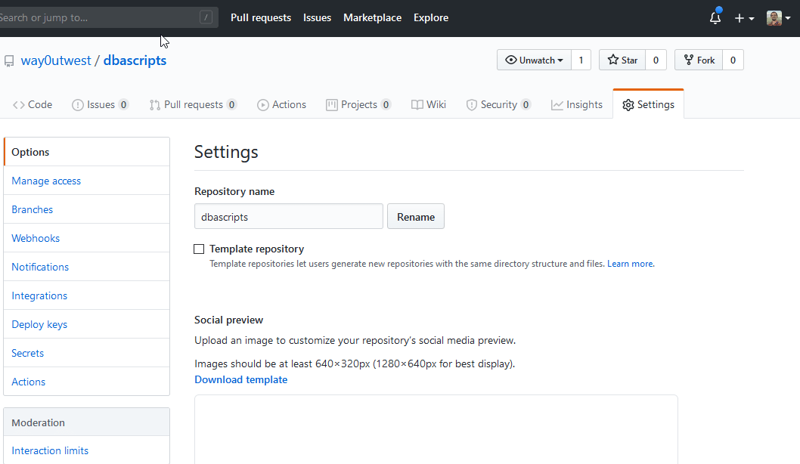Expand the Unwatch dropdown
The height and width of the screenshot is (464, 800).
click(x=534, y=60)
